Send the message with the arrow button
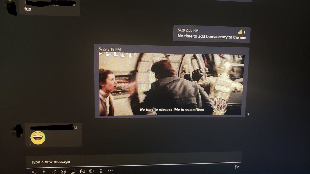The width and height of the screenshot is (310, 174). 237,167
